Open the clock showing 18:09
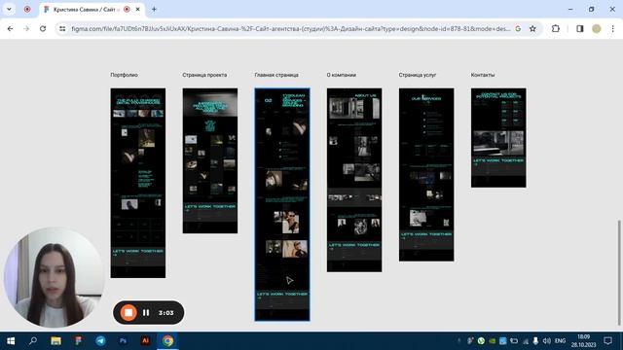 pos(584,341)
